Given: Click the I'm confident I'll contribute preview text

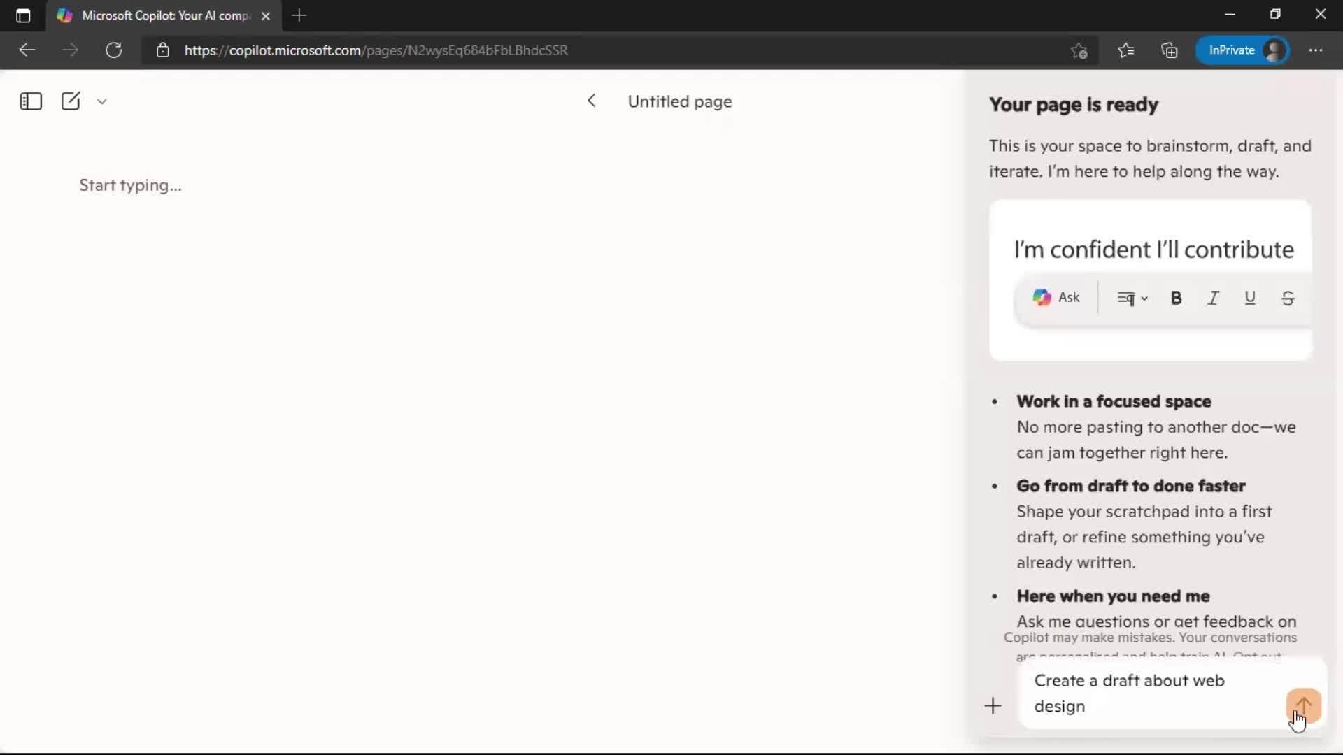Looking at the screenshot, I should point(1154,250).
